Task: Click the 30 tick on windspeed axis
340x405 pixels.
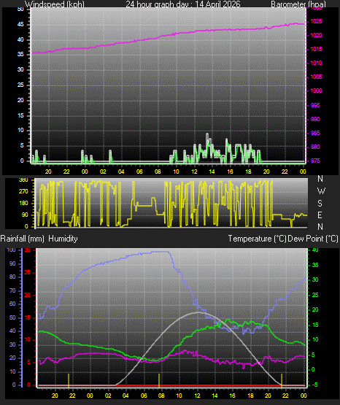Action: 20,70
